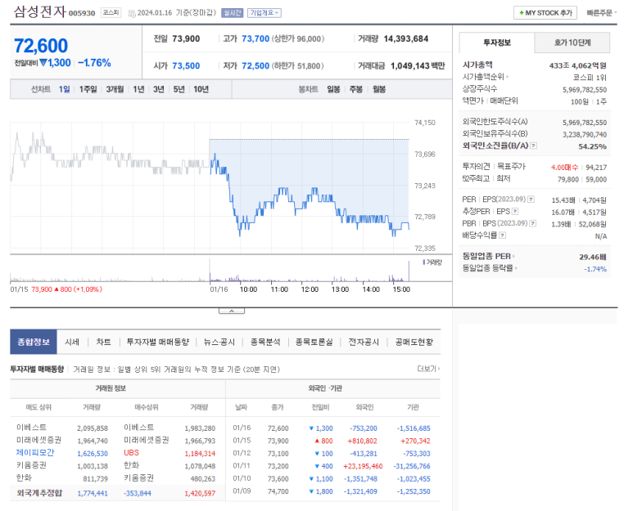Click the 외국계추정합 row label
The height and width of the screenshot is (511, 633).
pos(39,493)
